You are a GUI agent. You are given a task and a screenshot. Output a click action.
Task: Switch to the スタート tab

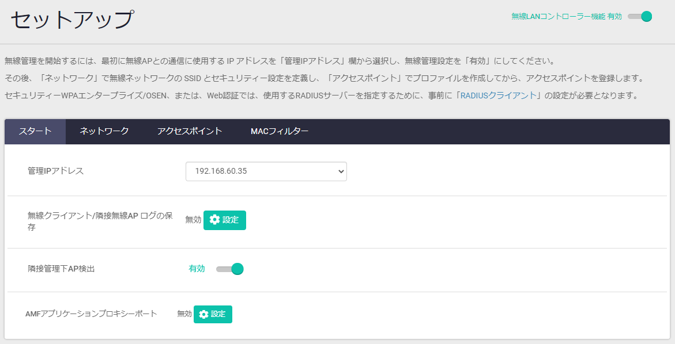pyautogui.click(x=35, y=131)
